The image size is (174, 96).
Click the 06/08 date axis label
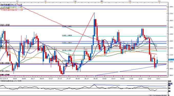coord(24,78)
